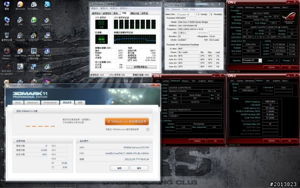Click the Core Temp title bar icon
Viewport: 300px width, 188px height.
pos(166,5)
